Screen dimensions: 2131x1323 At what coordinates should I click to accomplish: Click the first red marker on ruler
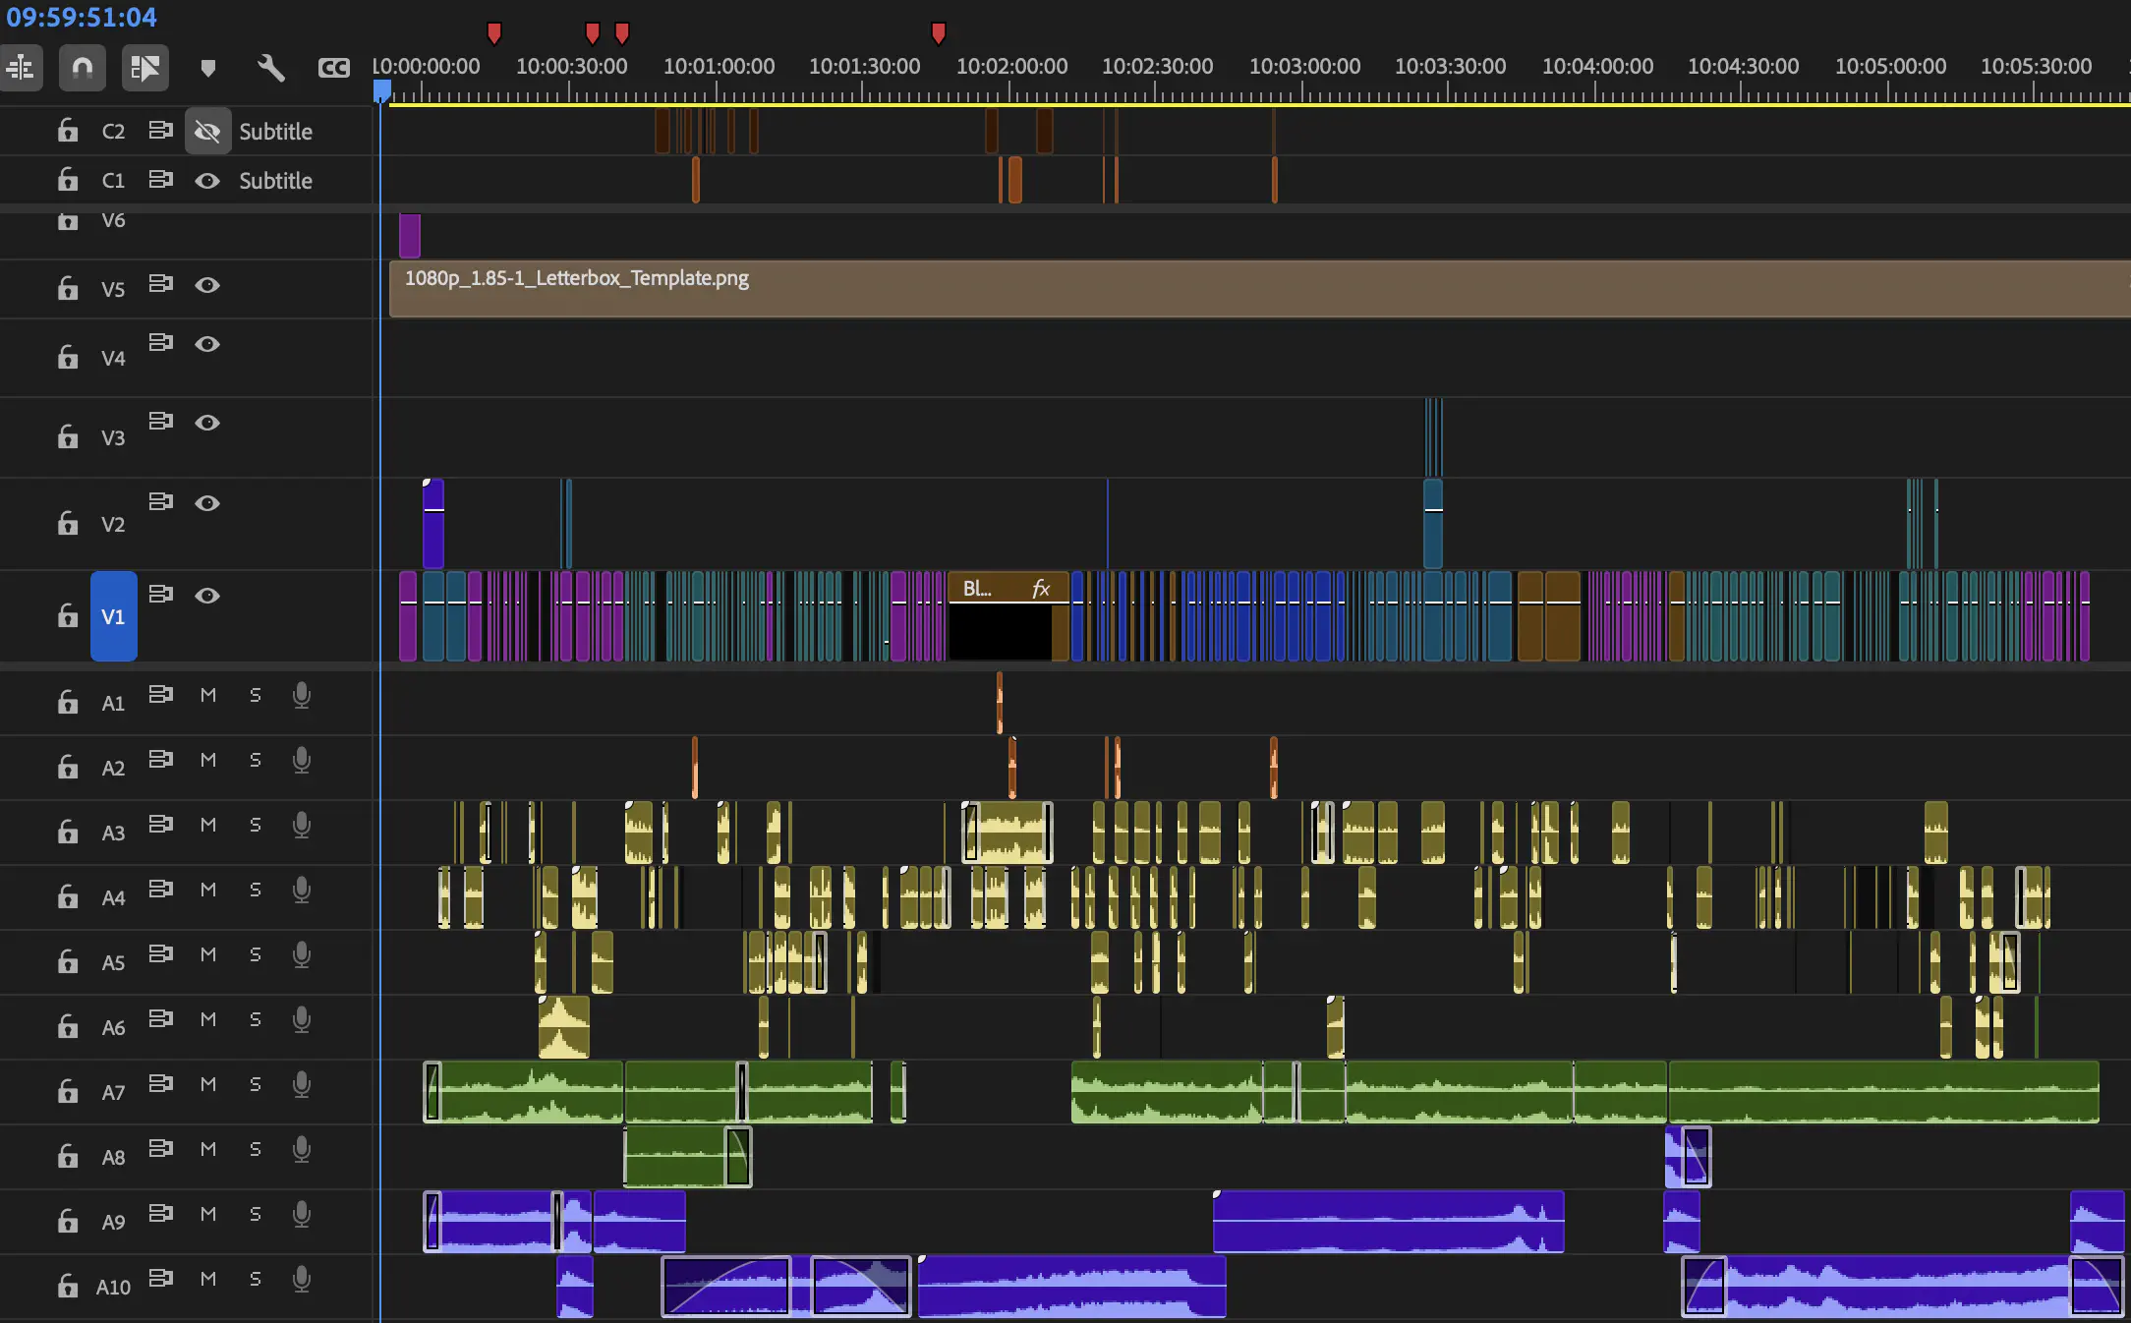pos(494,33)
